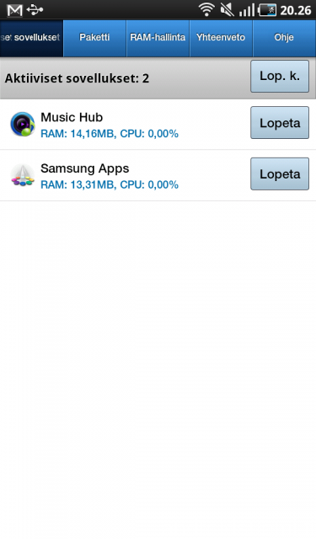316x539 pixels.
Task: Tap the USB connection status icon
Action: (35, 9)
